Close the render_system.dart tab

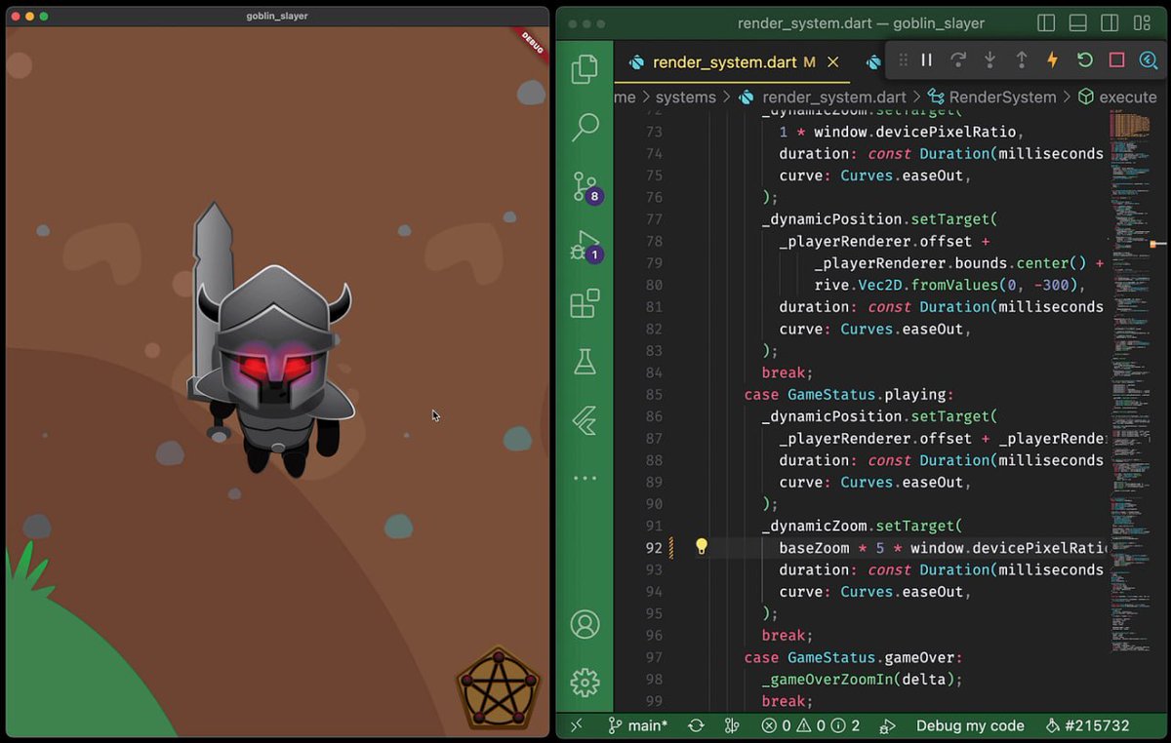[x=833, y=62]
